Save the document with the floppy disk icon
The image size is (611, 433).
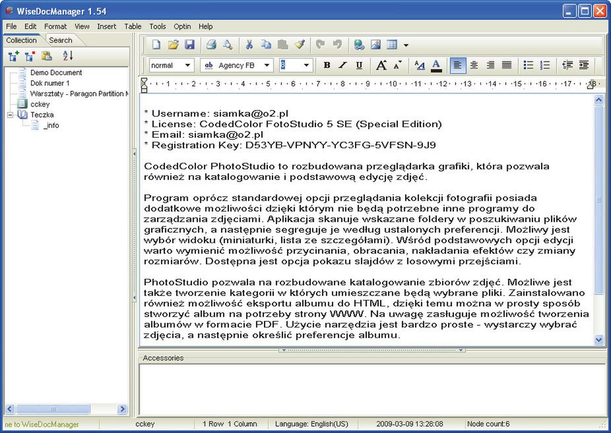pyautogui.click(x=189, y=45)
